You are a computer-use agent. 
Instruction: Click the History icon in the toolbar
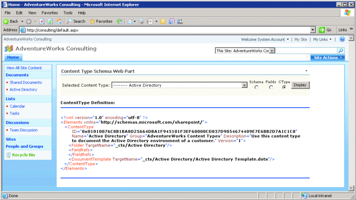click(x=119, y=21)
